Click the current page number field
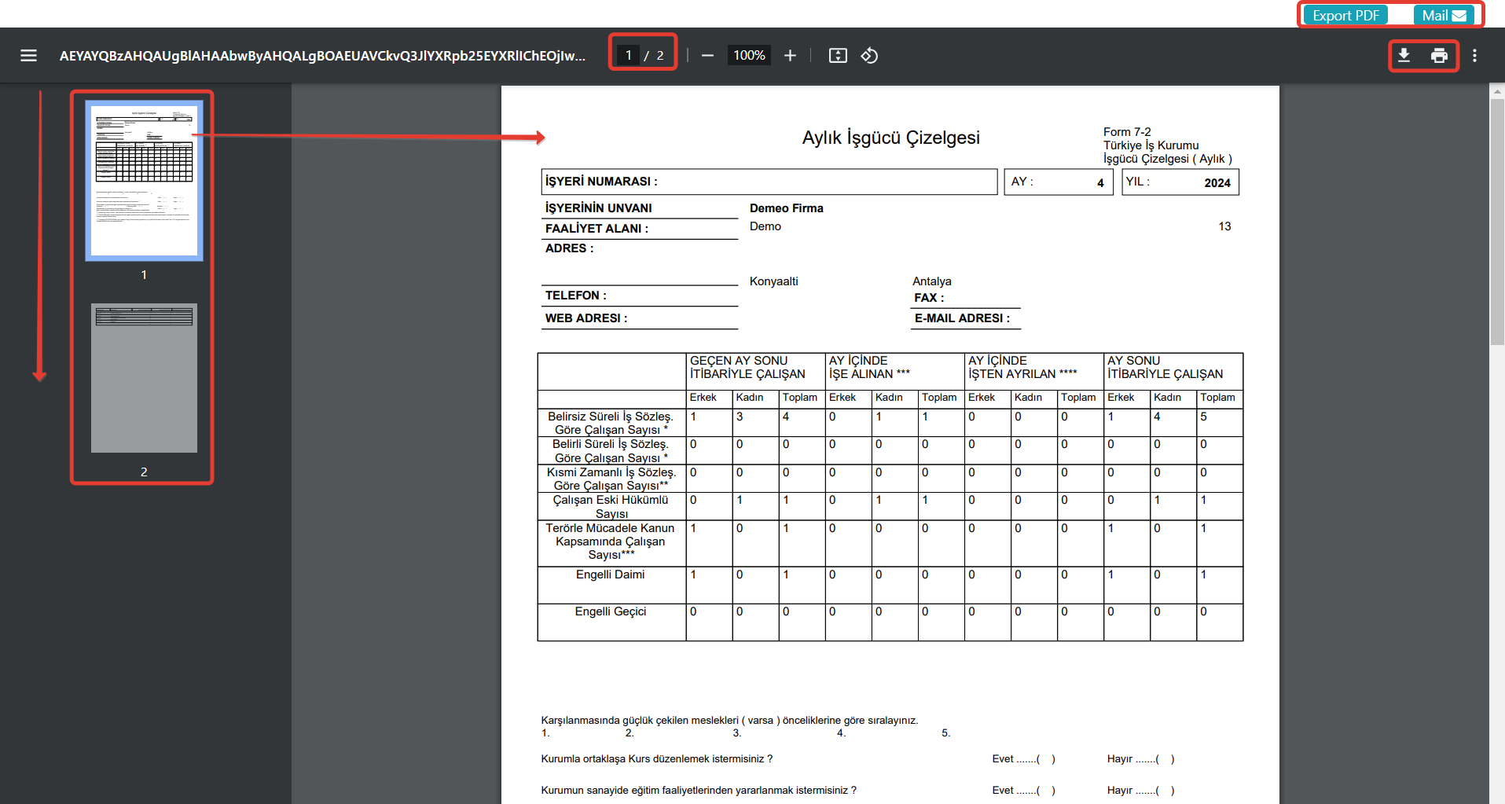This screenshot has height=804, width=1505. tap(629, 56)
